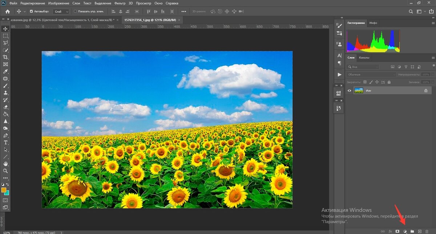Expand the Move tool preset picker chevron
Viewport: 436px width, 234px height.
pyautogui.click(x=25, y=12)
